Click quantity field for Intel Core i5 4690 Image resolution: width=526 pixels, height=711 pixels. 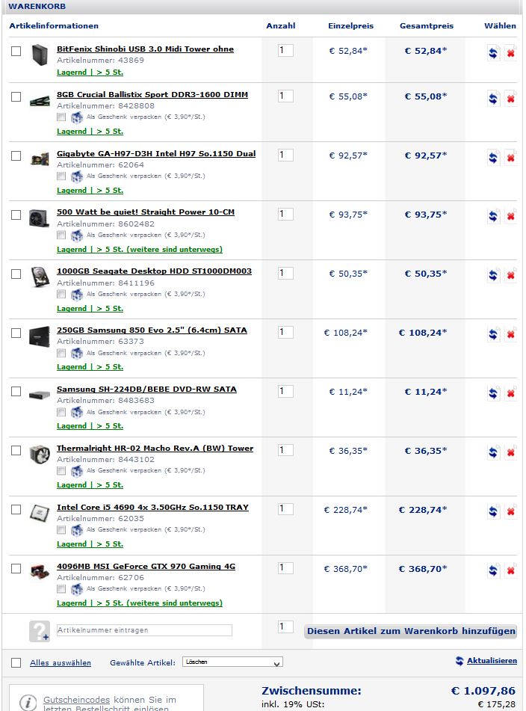point(285,509)
